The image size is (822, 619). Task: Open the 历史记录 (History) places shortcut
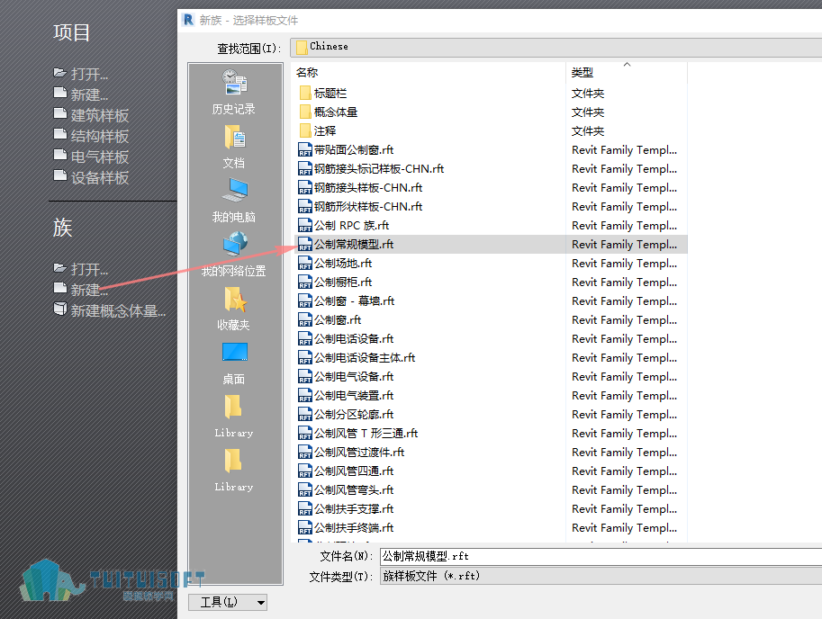point(234,92)
